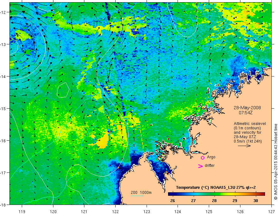Click the longitude axis label '119'

point(22,211)
